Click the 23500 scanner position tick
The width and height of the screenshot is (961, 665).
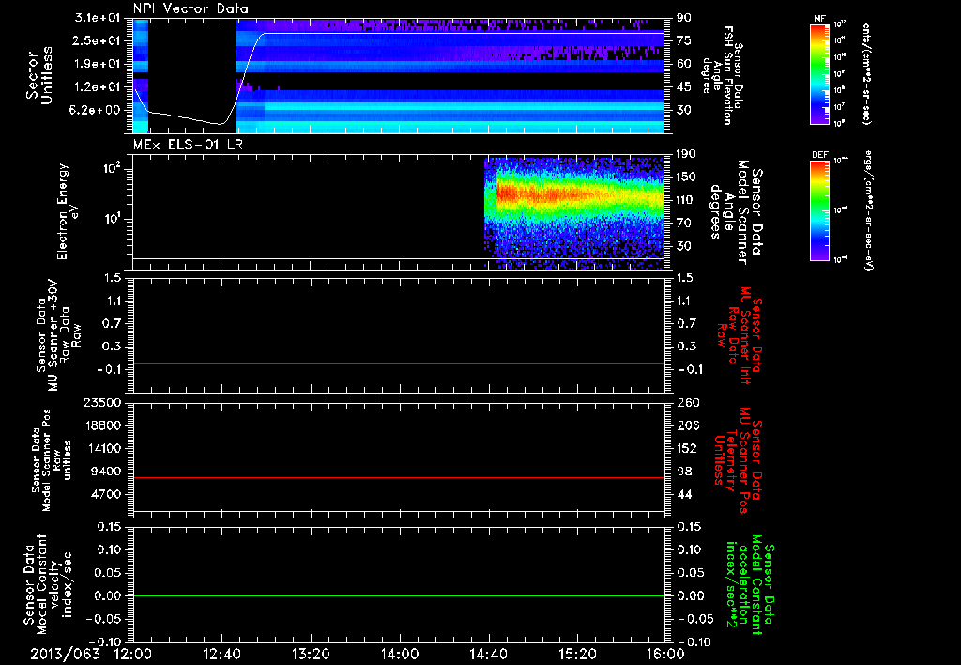101,403
